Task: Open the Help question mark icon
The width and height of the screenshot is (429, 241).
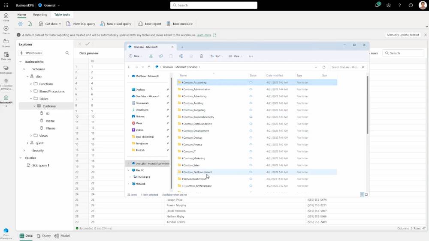Action: (399, 5)
